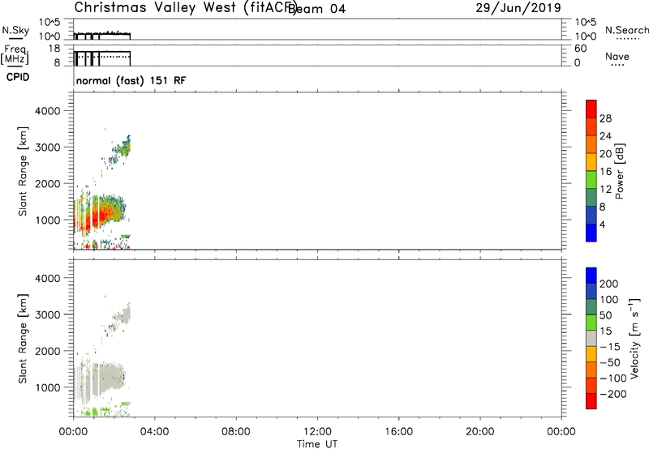Click the 'Christmas Valley West (fitACF)' title
The width and height of the screenshot is (649, 449).
(x=185, y=8)
